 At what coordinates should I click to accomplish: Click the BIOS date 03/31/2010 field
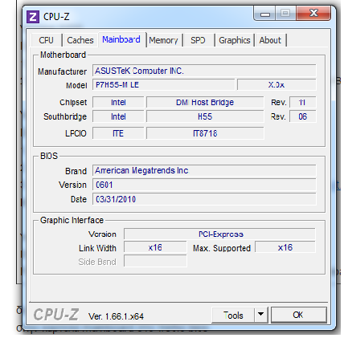click(x=204, y=199)
